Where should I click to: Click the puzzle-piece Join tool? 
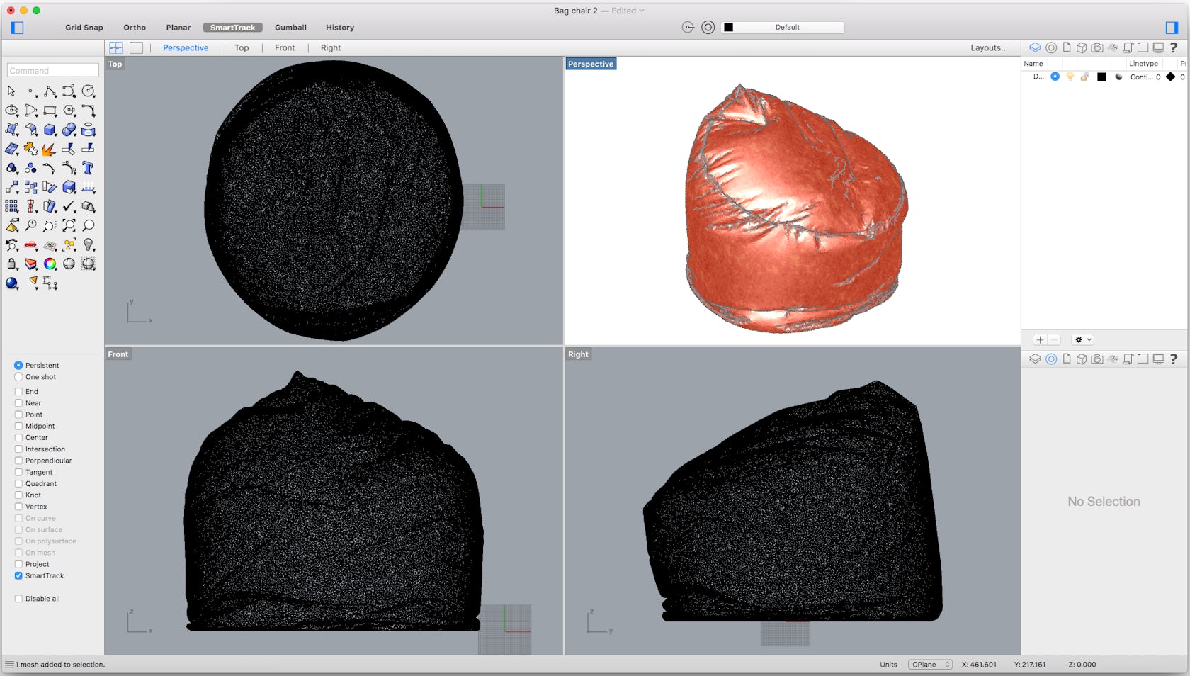pos(30,149)
